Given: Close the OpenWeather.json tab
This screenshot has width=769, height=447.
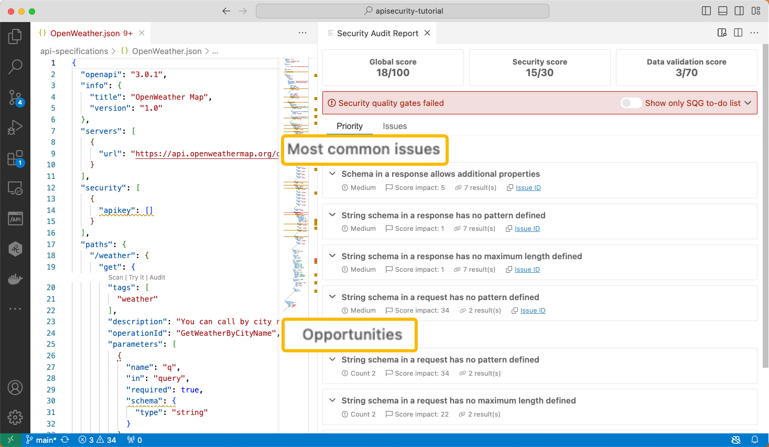Looking at the screenshot, I should pyautogui.click(x=142, y=33).
